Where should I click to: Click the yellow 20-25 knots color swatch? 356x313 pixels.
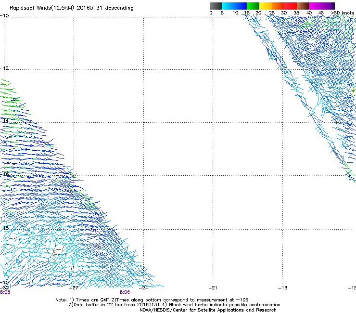pos(266,6)
